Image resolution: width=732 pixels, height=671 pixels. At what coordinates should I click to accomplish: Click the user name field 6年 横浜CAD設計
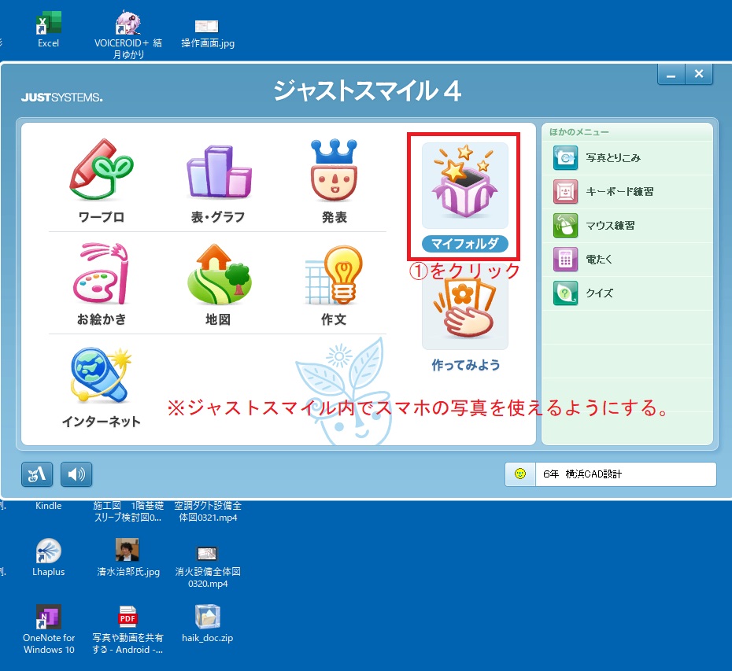(x=626, y=474)
